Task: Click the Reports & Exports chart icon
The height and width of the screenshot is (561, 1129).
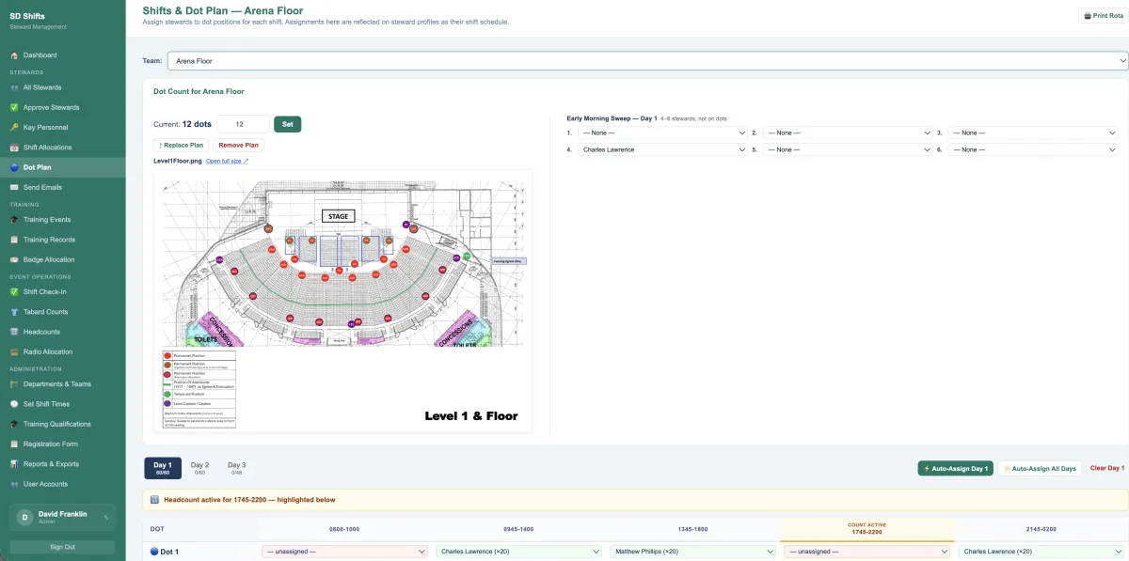Action: point(14,463)
